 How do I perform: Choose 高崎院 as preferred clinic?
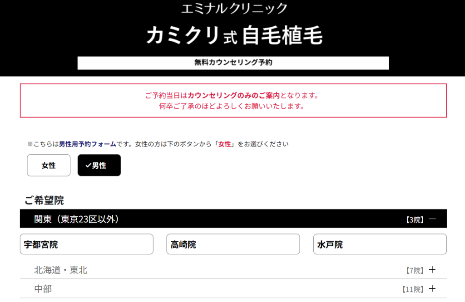click(233, 244)
